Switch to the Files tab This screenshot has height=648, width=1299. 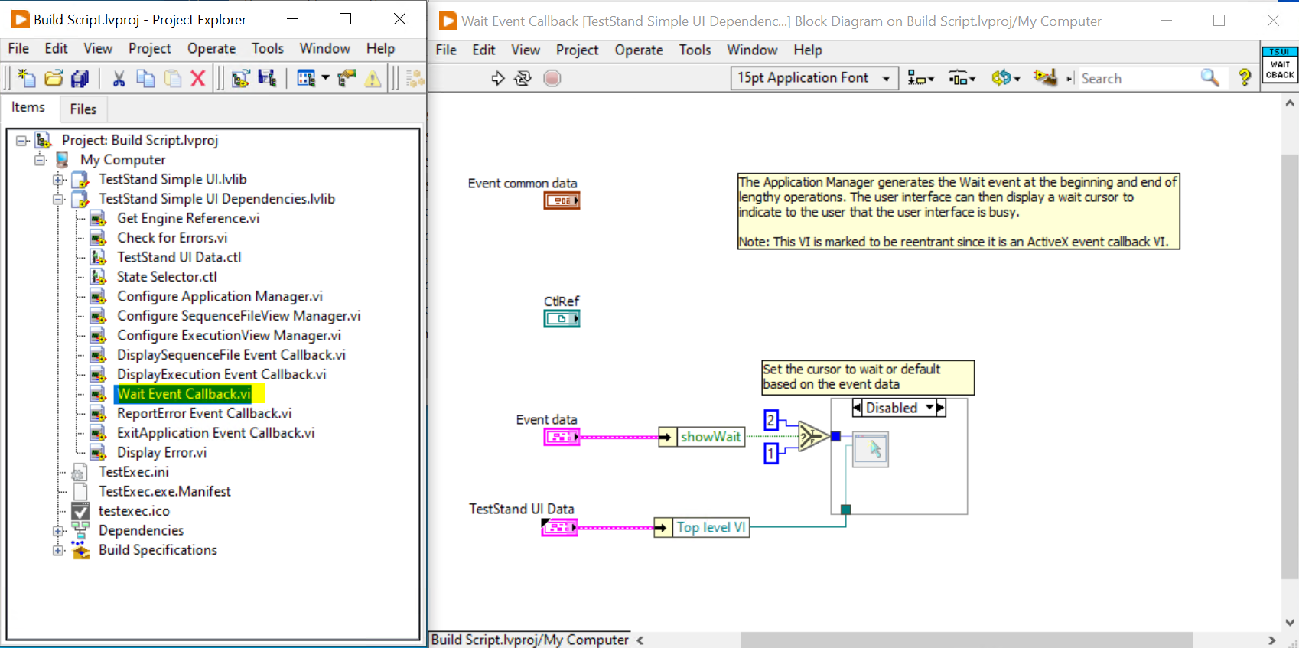pyautogui.click(x=83, y=109)
